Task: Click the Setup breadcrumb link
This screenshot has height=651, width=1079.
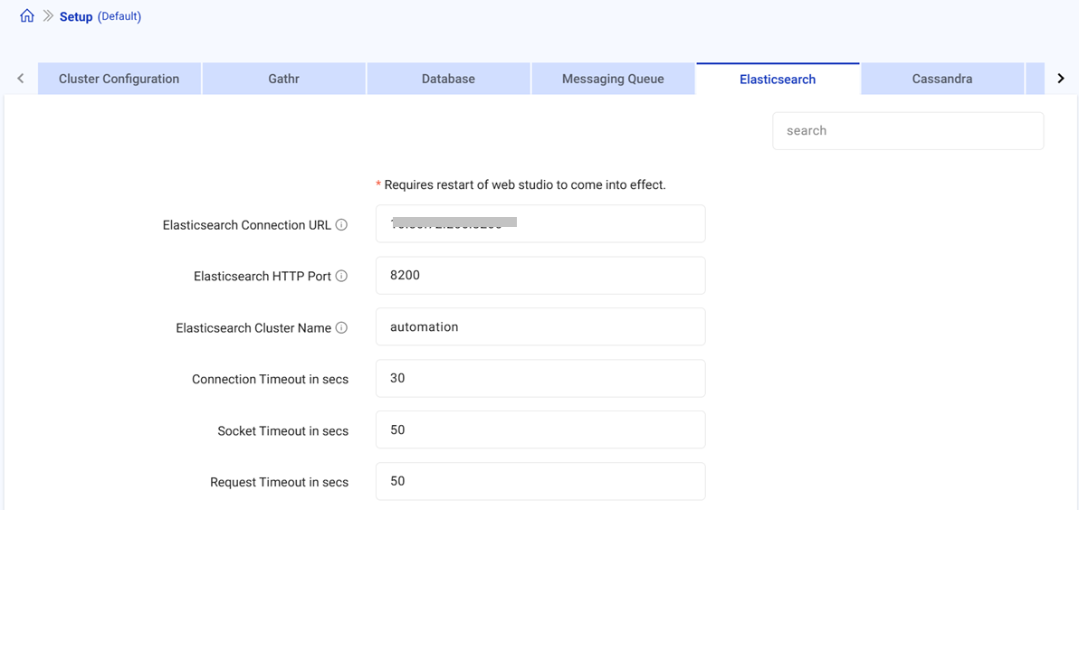Action: (x=75, y=15)
